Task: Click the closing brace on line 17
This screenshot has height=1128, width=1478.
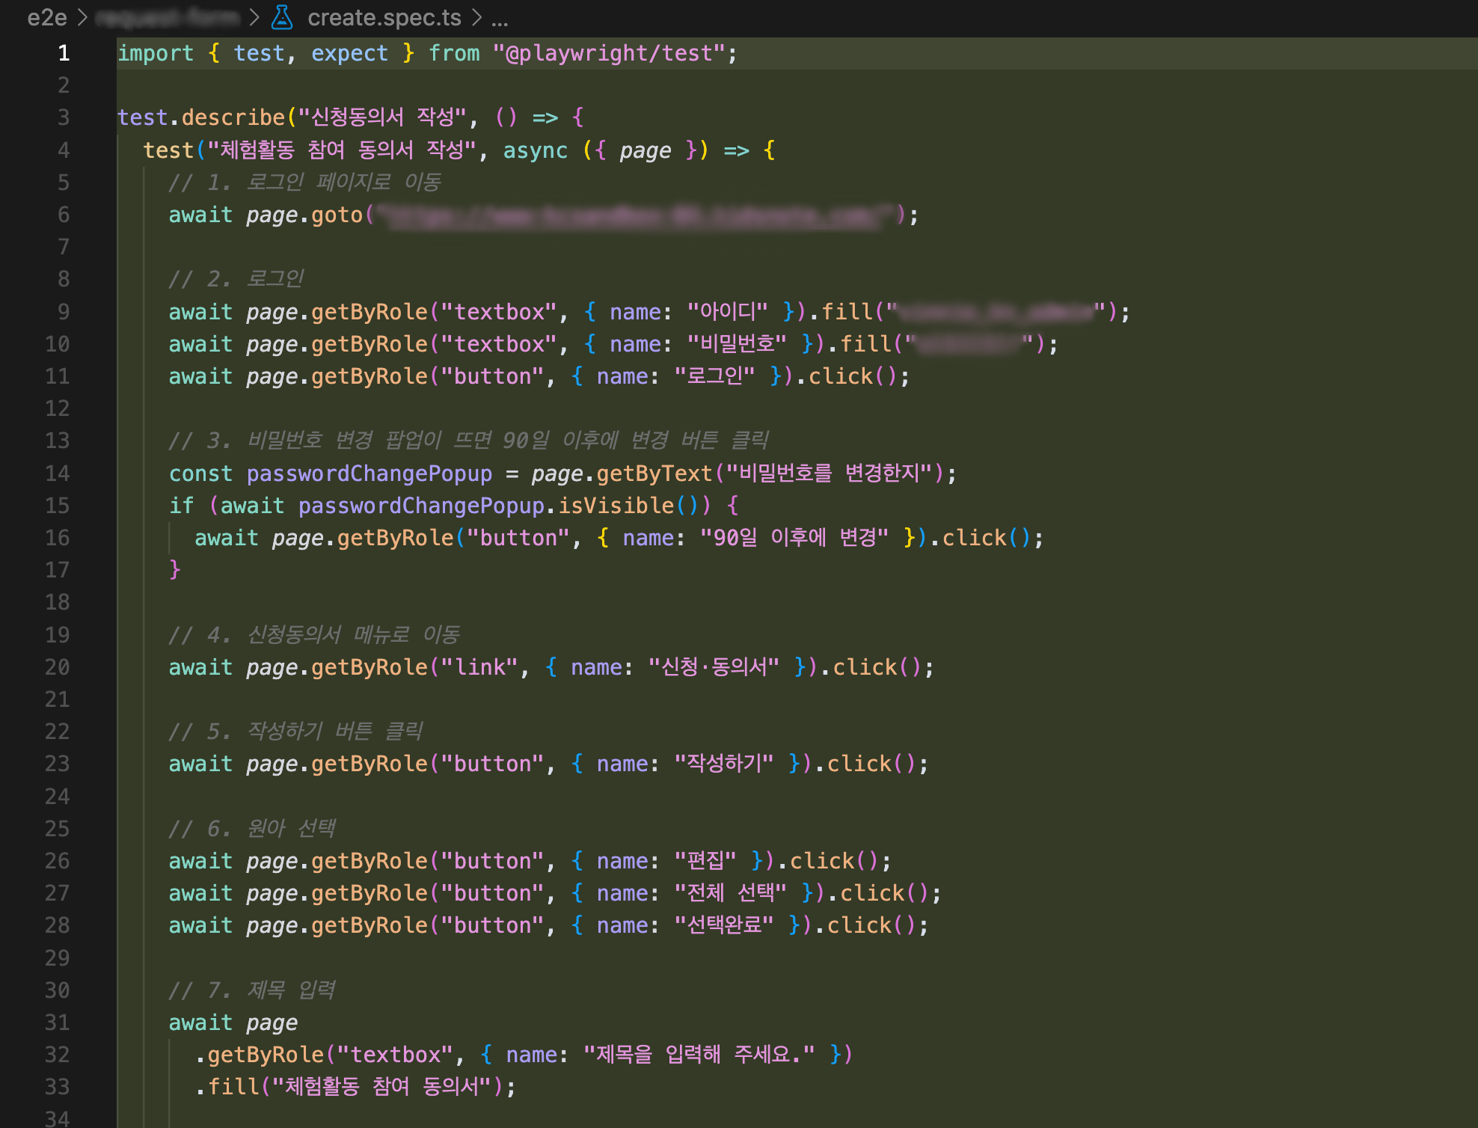Action: point(174,570)
